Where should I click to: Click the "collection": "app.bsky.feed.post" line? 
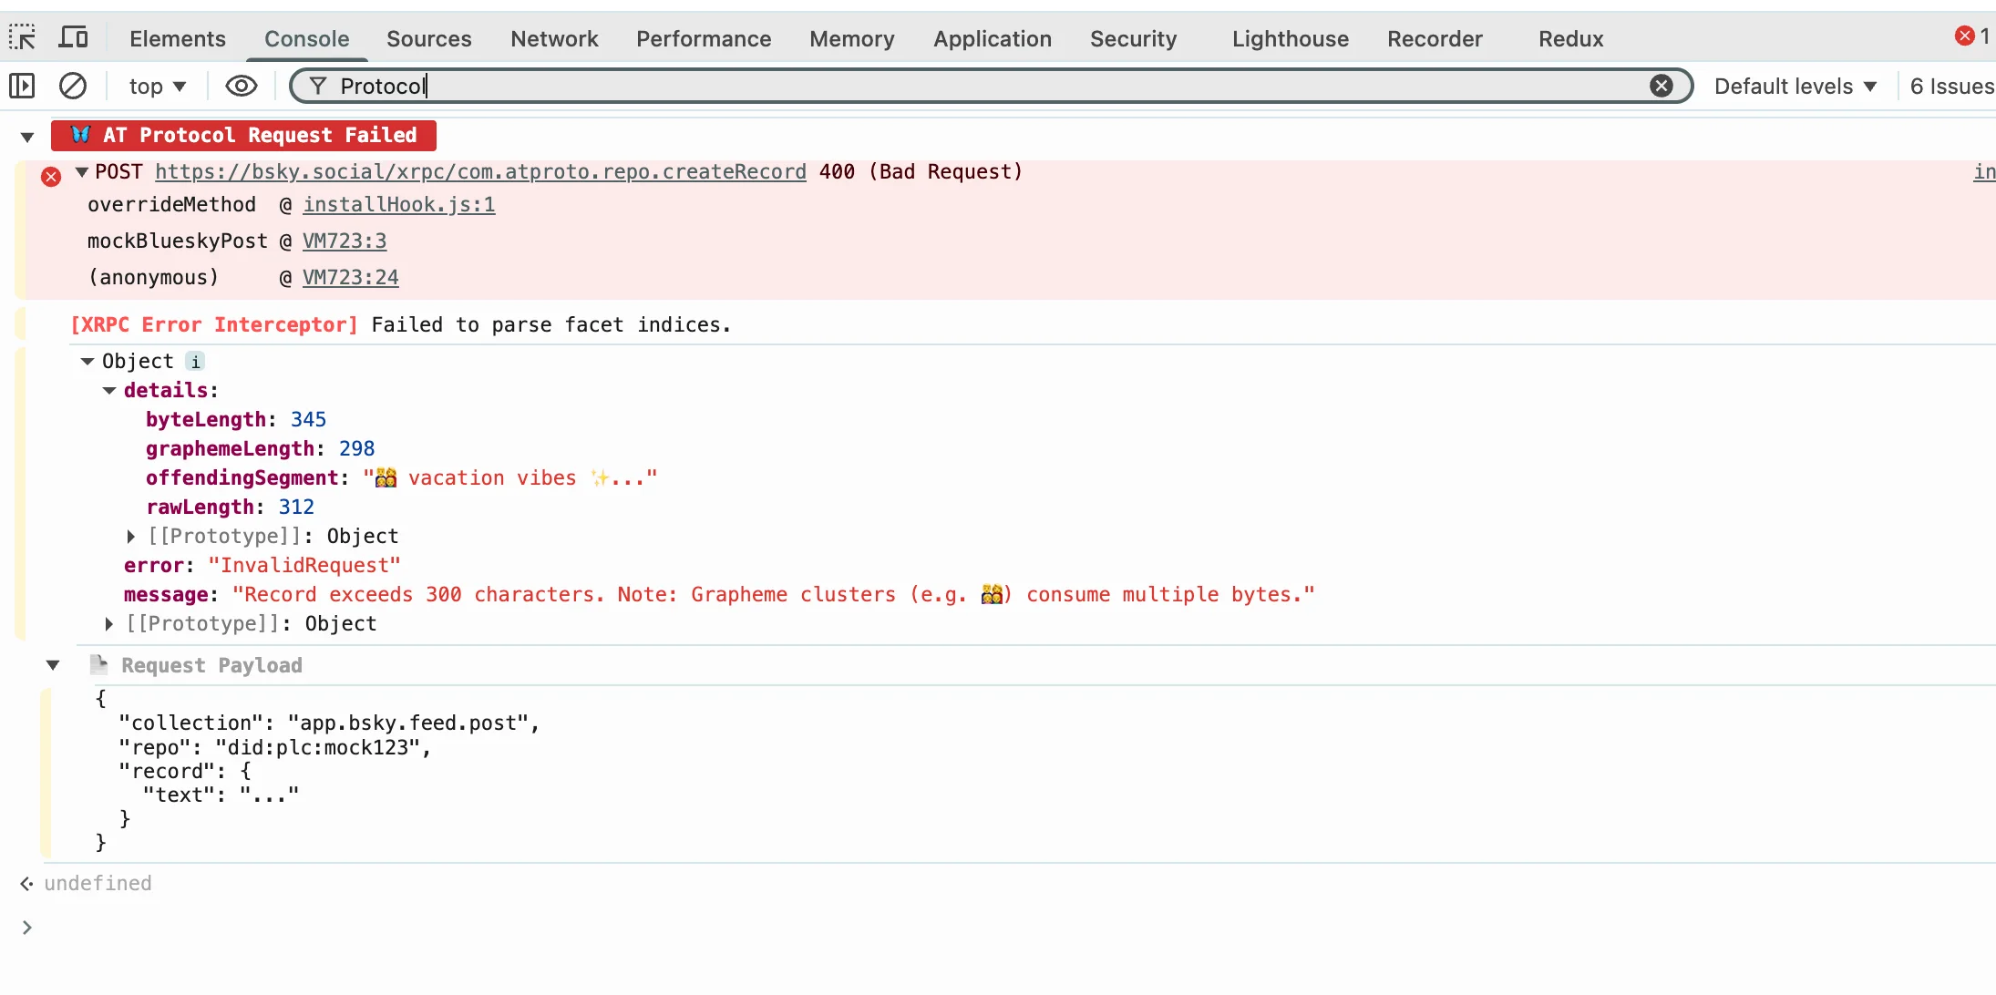pos(329,723)
